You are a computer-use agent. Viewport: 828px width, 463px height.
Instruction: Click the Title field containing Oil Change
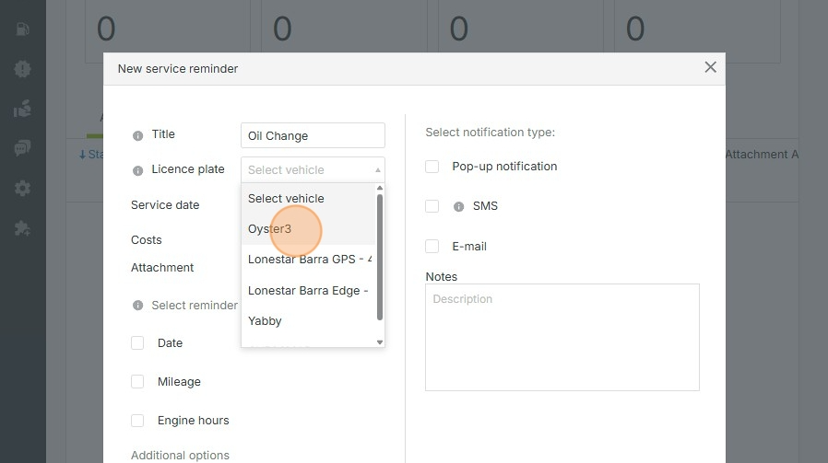tap(313, 135)
